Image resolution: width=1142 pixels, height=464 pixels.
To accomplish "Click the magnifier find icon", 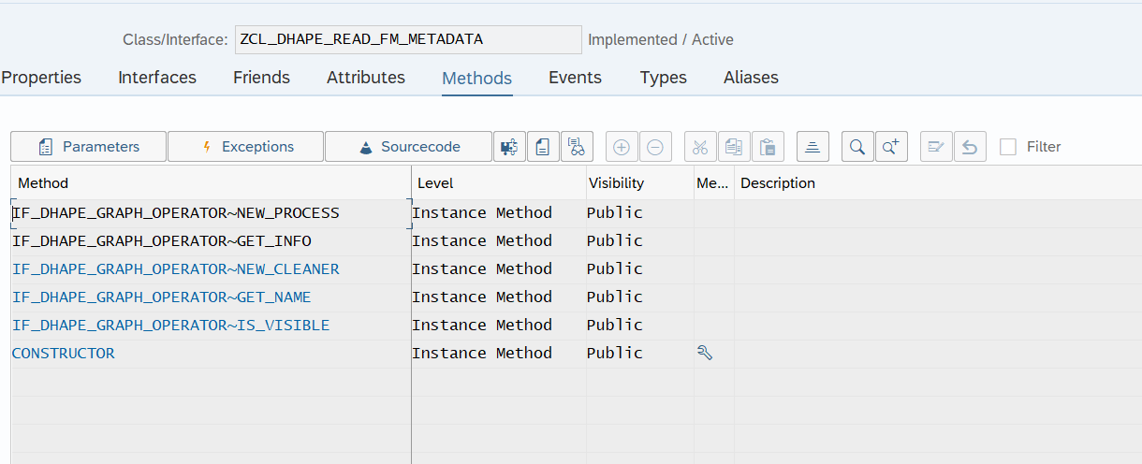I will pyautogui.click(x=856, y=147).
